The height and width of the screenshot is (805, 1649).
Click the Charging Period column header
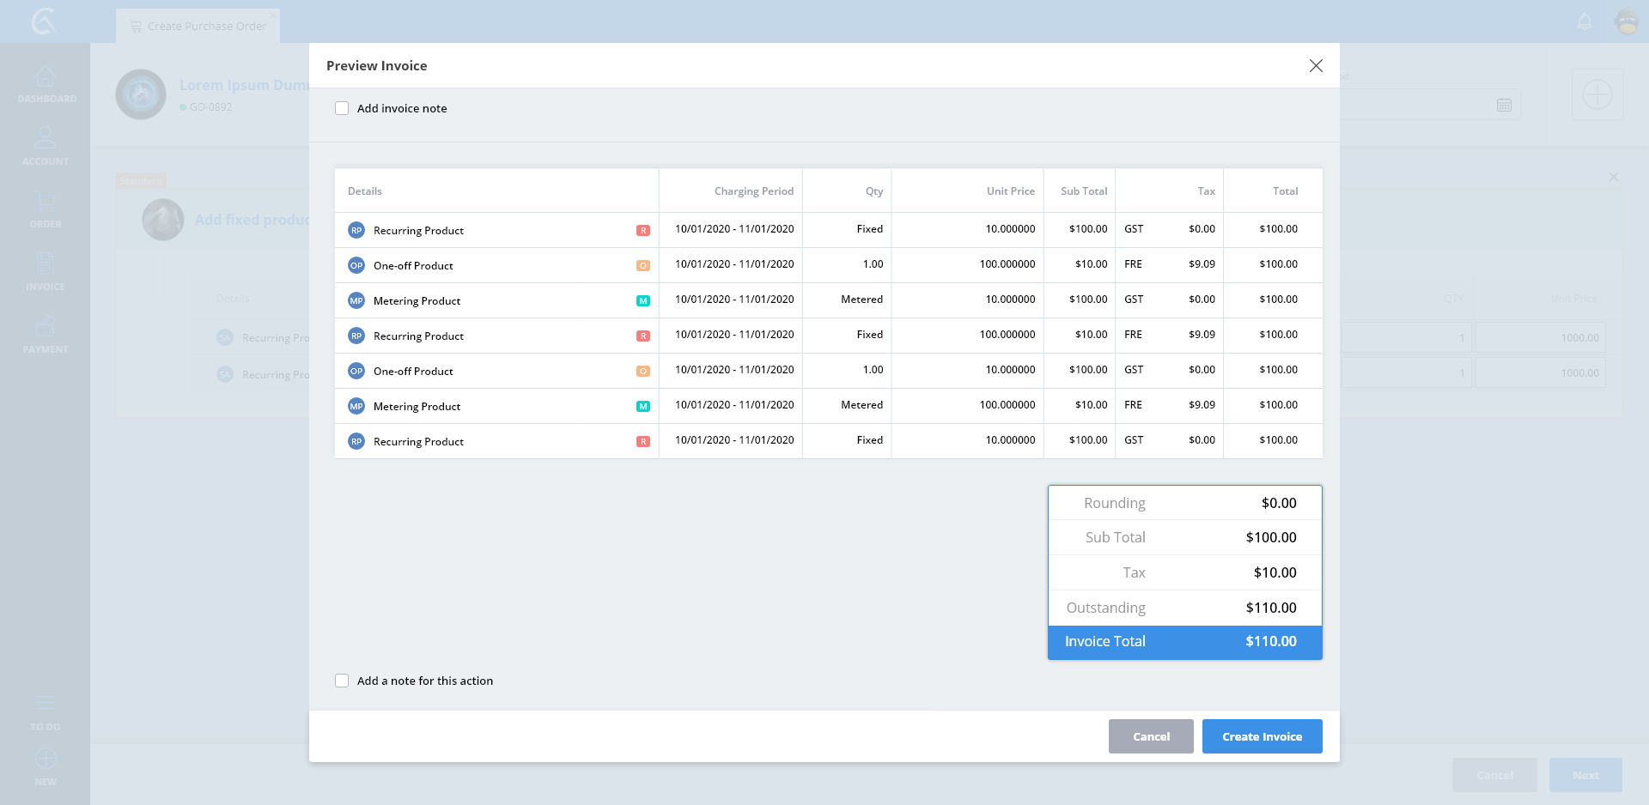click(x=753, y=191)
